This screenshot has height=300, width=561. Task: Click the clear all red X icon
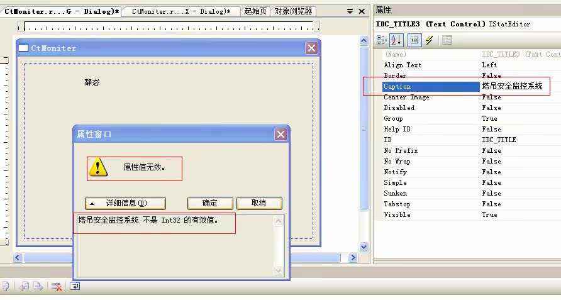57,286
